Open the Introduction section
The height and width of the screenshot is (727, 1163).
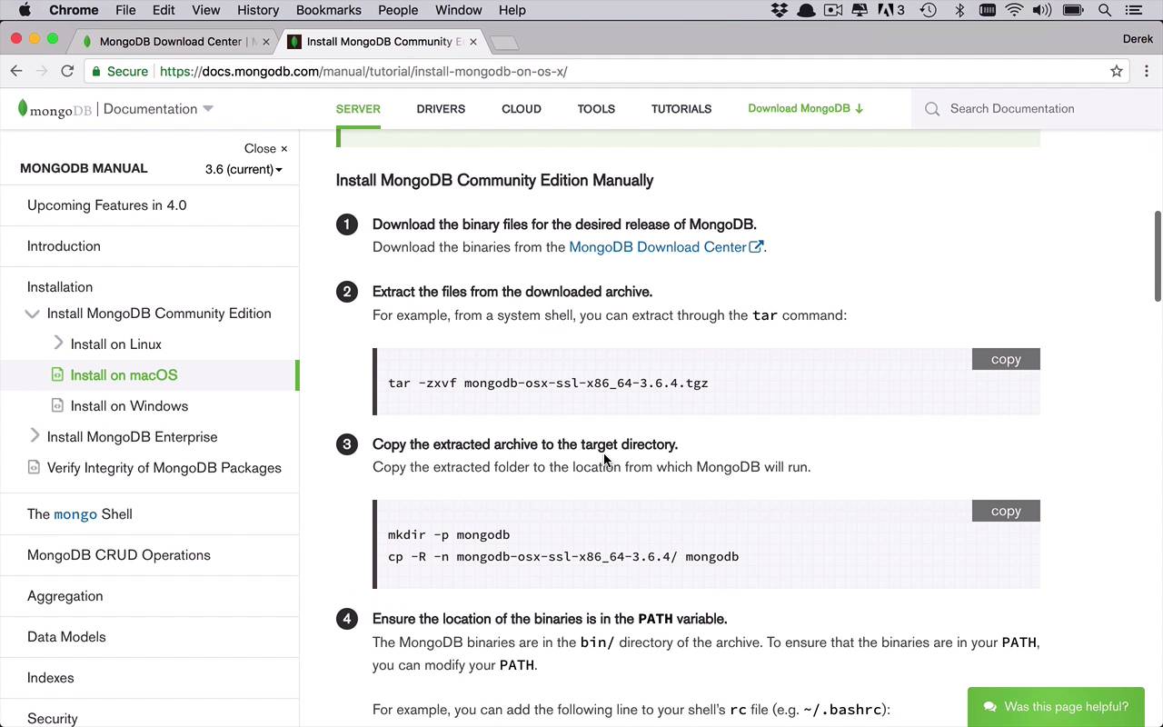tap(64, 246)
